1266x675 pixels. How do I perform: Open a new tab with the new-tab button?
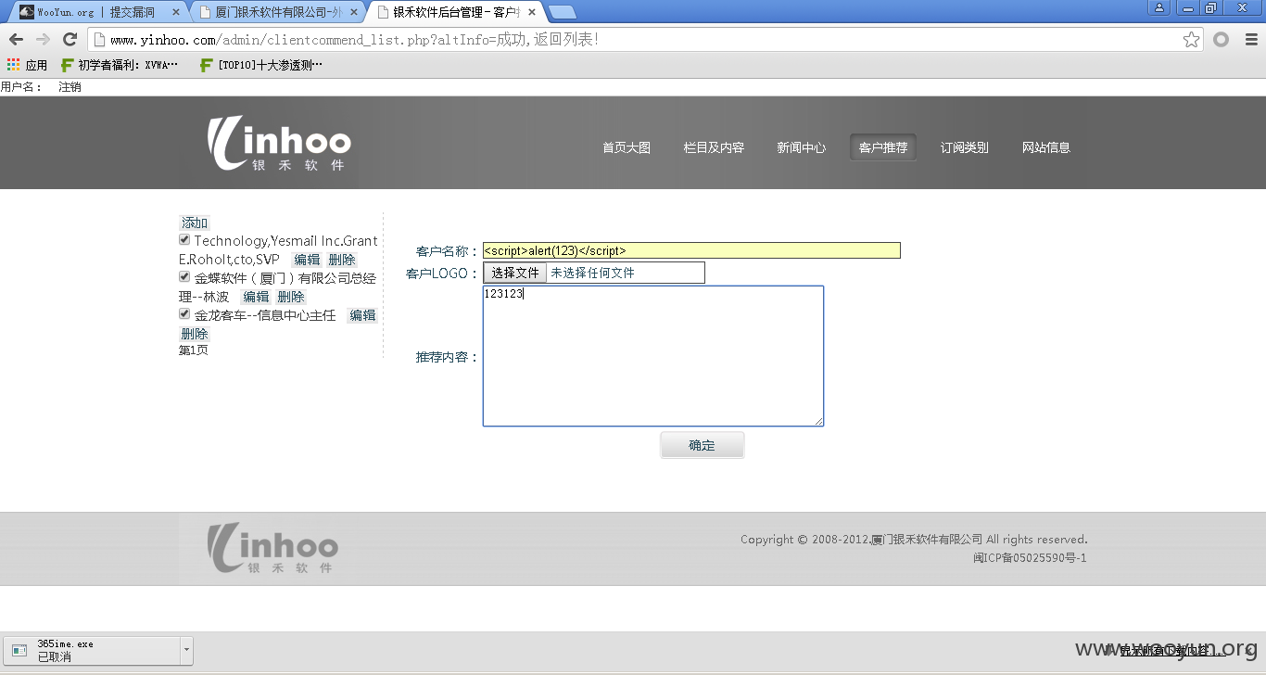(562, 12)
